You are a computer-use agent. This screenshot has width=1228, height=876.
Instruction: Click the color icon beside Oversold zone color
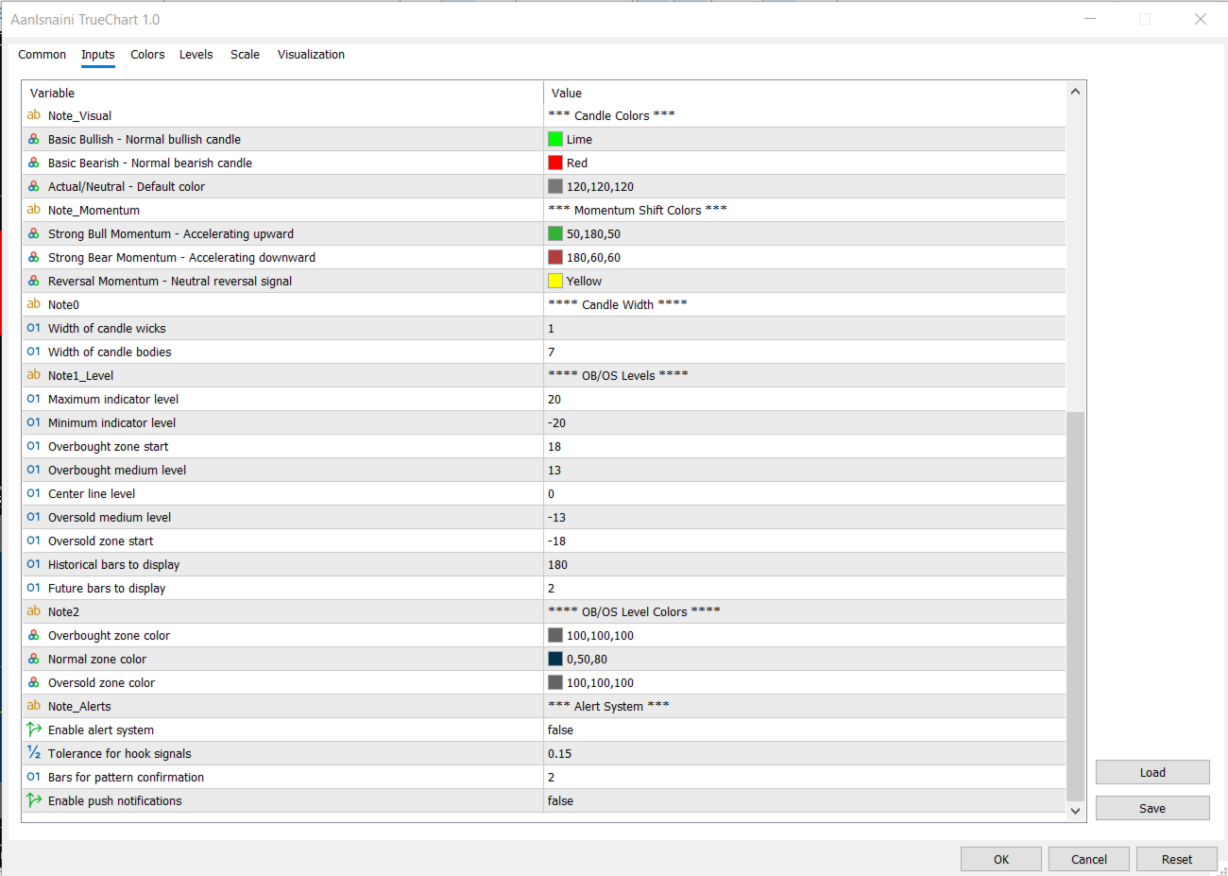(x=34, y=682)
